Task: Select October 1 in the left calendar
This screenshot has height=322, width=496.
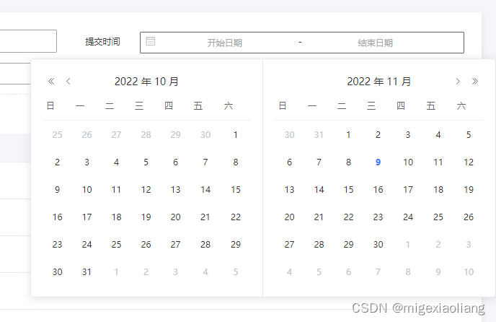Action: (x=235, y=135)
